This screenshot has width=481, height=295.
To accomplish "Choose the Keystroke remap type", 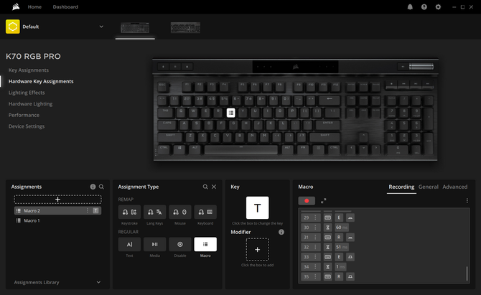I will pos(129,212).
